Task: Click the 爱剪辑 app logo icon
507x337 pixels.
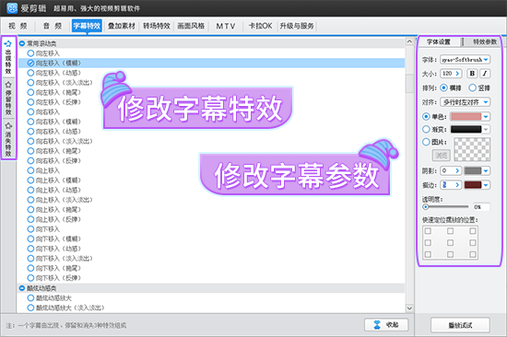Action: tap(12, 7)
